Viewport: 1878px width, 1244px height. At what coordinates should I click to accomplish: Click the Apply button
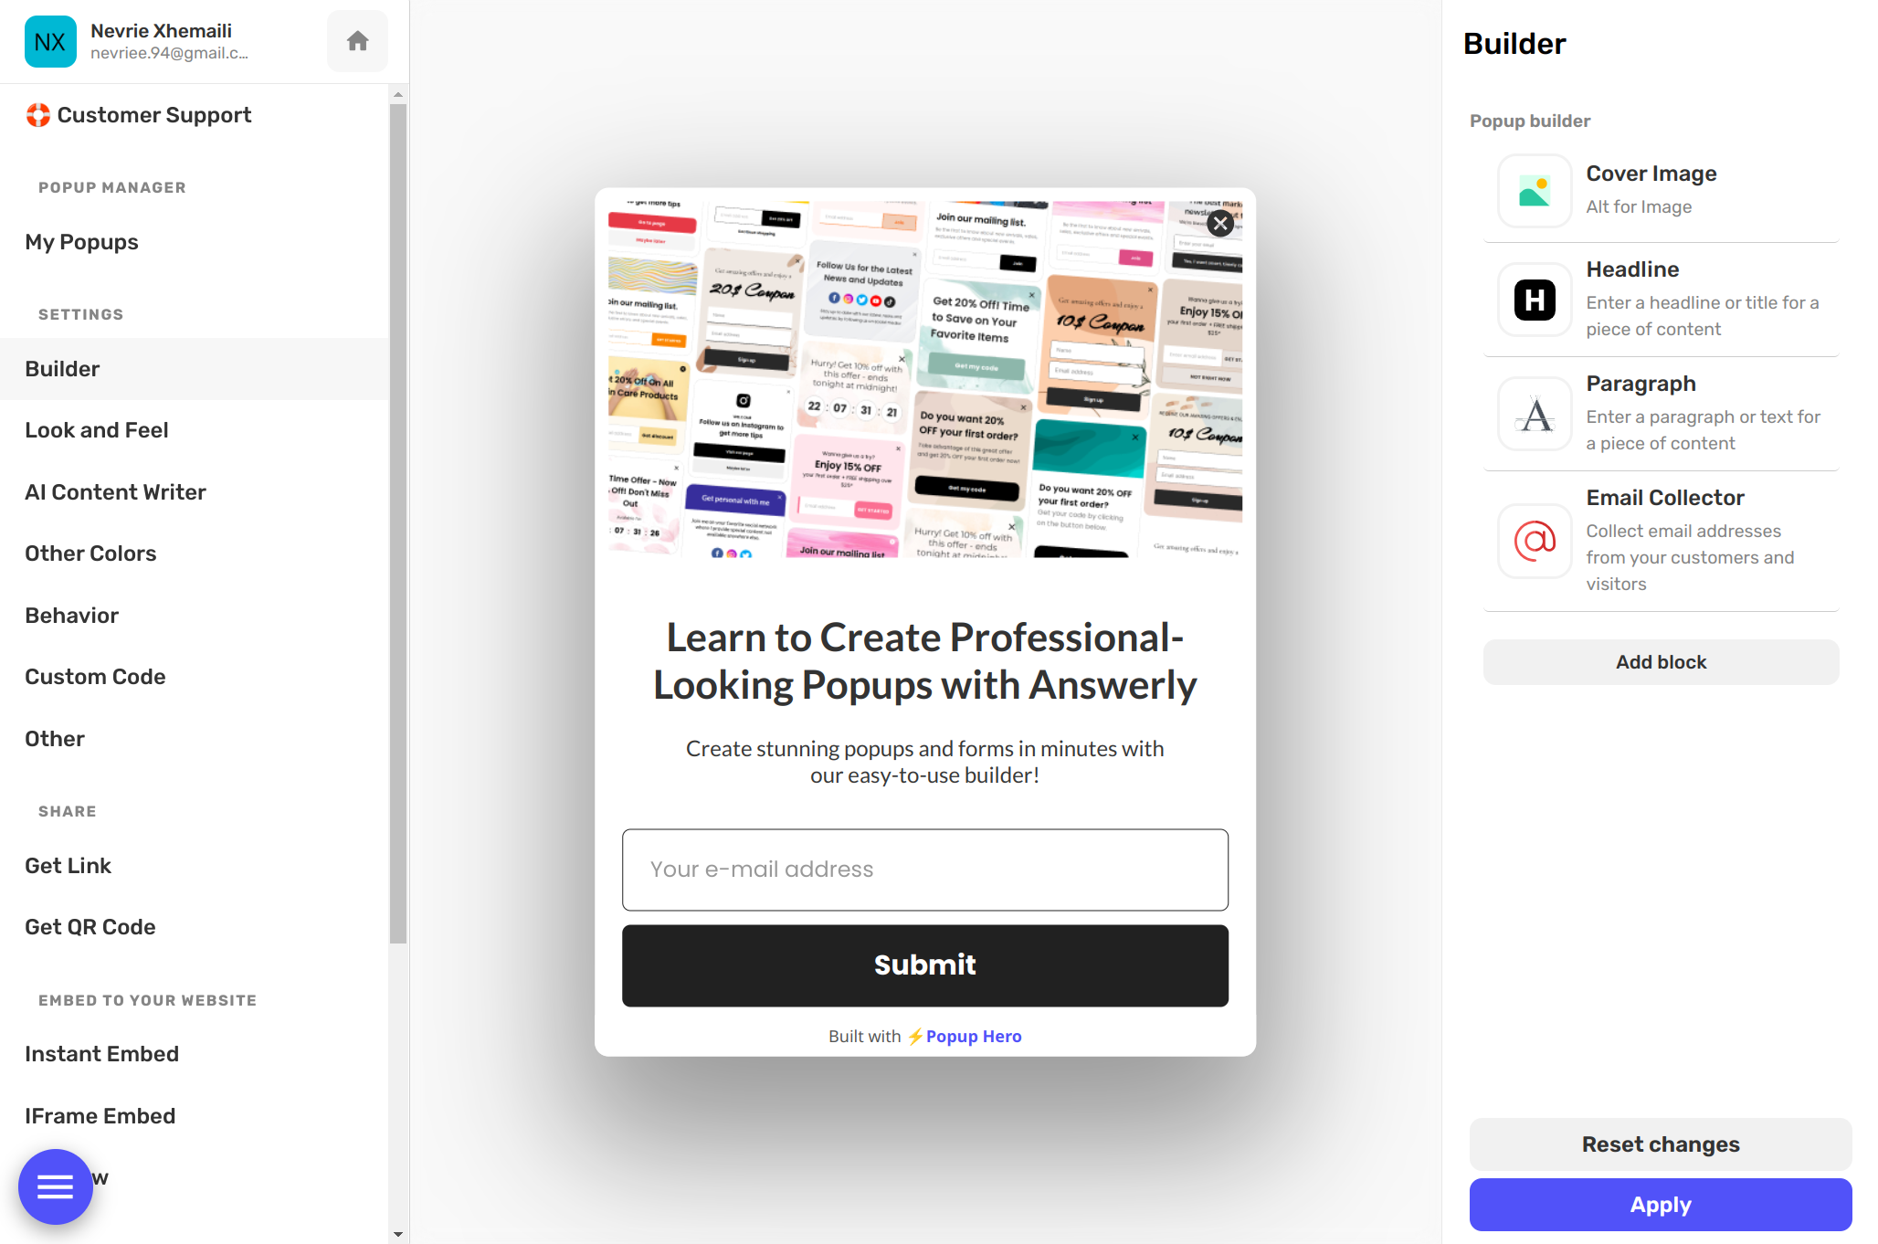1660,1204
